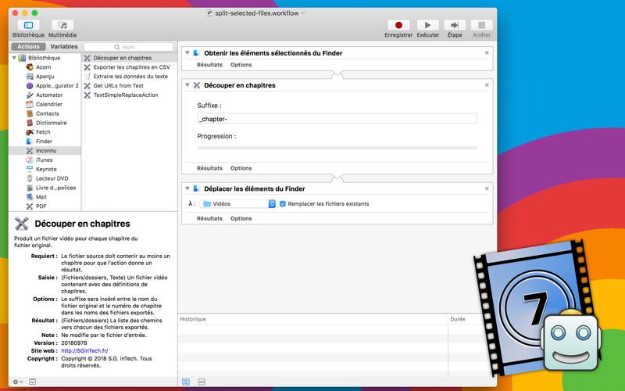This screenshot has width=625, height=391.
Task: Select Lecteur DVD in the library
Action: pyautogui.click(x=52, y=178)
